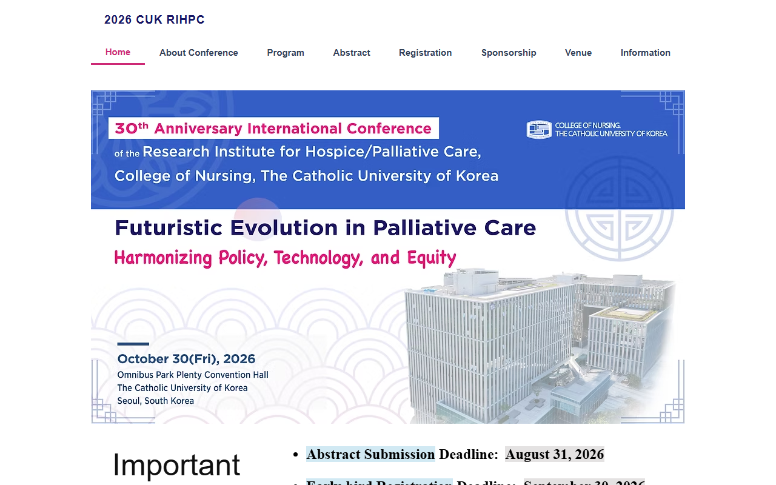Open the About Conference menu
Screen dimensions: 776x485
click(x=199, y=53)
